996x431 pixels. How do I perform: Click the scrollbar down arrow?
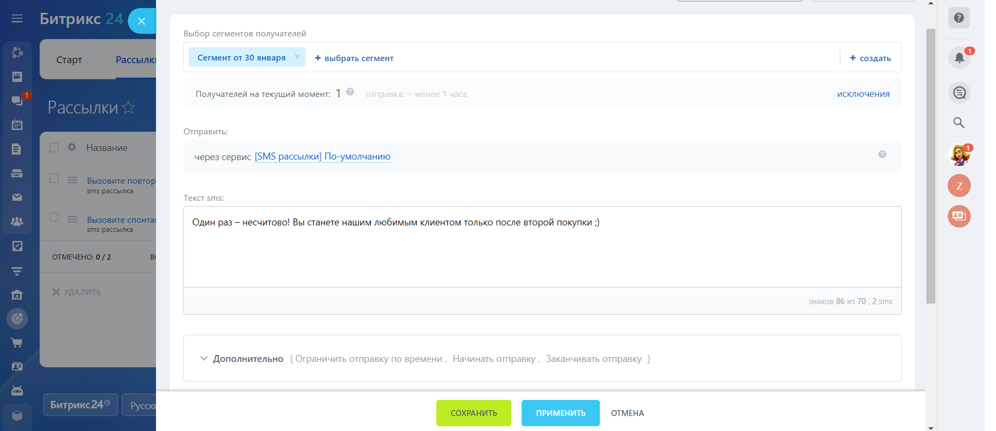(x=931, y=427)
